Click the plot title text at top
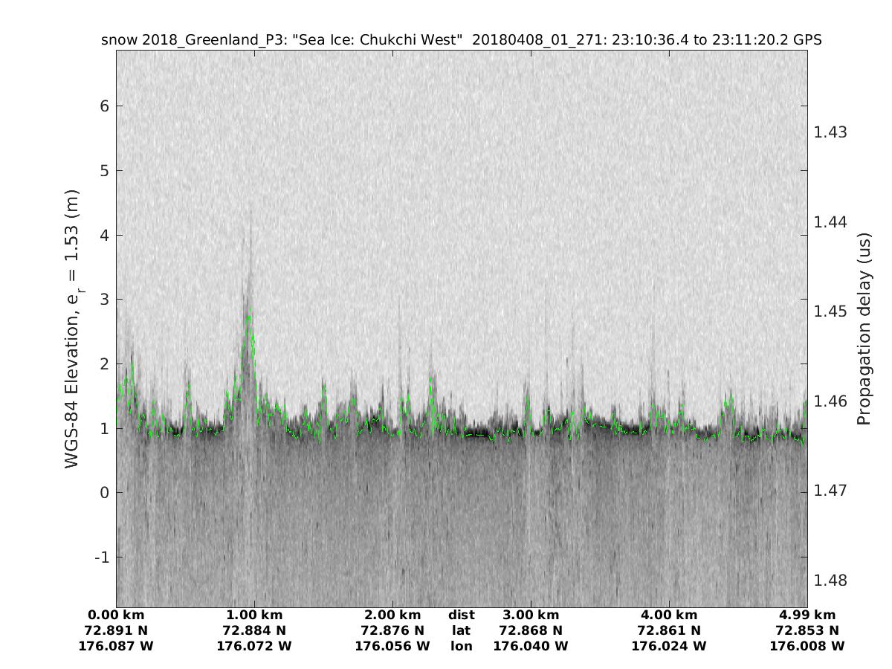 pos(461,39)
